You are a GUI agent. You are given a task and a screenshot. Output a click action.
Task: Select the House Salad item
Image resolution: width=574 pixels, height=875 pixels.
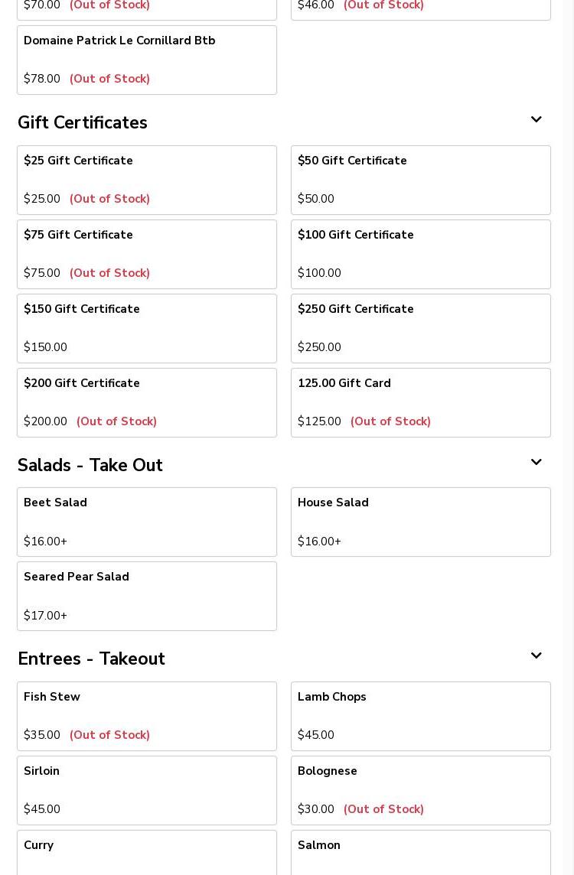click(420, 522)
